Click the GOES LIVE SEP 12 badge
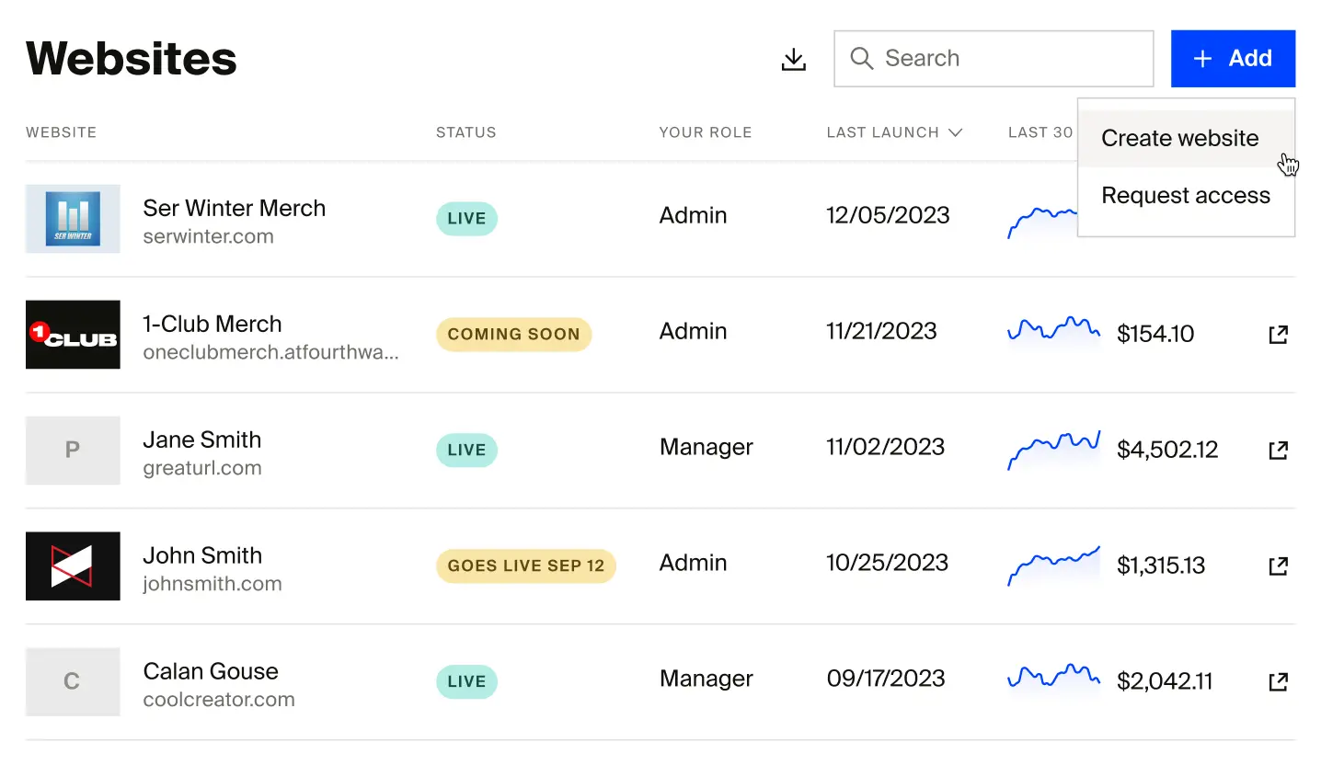Screen dimensions: 1321x765 [525, 565]
